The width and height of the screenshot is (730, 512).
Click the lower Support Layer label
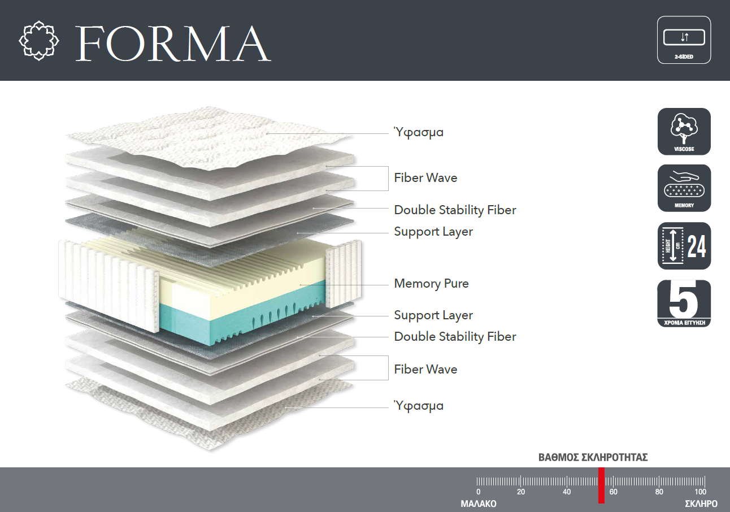tap(433, 315)
